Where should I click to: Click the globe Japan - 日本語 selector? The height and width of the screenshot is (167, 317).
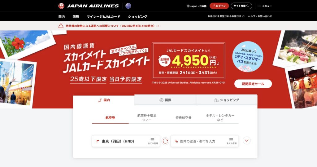click(x=197, y=6)
